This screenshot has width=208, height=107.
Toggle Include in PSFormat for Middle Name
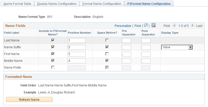(53, 61)
